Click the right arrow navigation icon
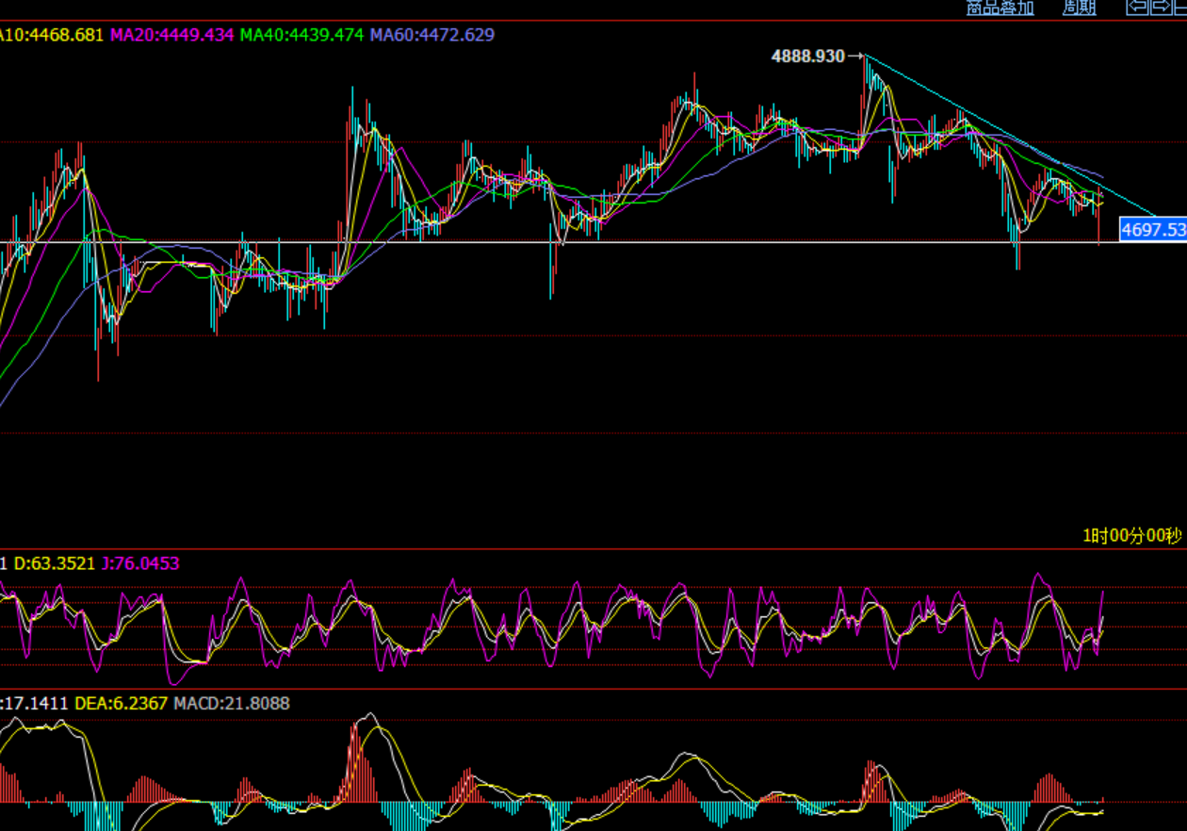This screenshot has height=831, width=1187. click(x=1162, y=8)
